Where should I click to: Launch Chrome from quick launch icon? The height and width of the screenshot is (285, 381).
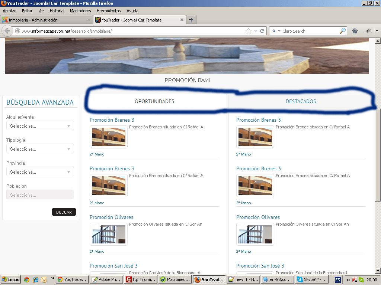[27, 280]
